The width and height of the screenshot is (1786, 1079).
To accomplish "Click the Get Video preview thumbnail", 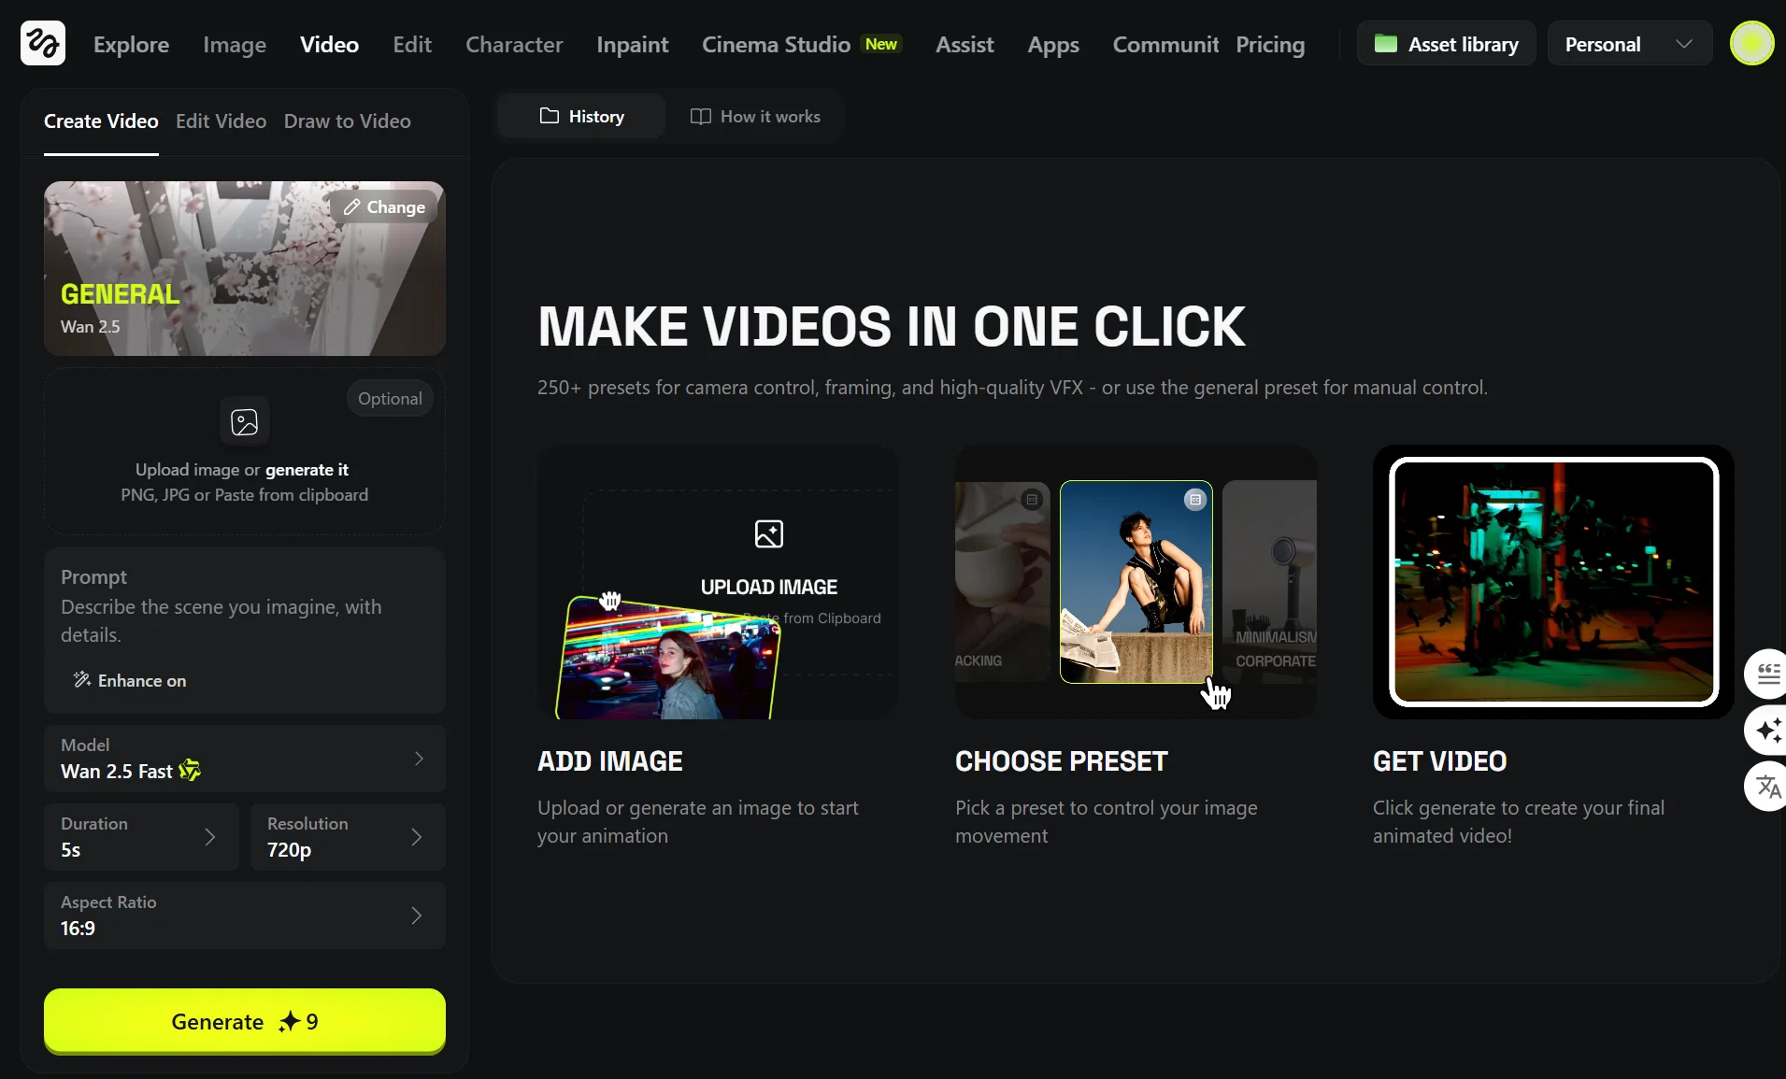I will [x=1553, y=581].
